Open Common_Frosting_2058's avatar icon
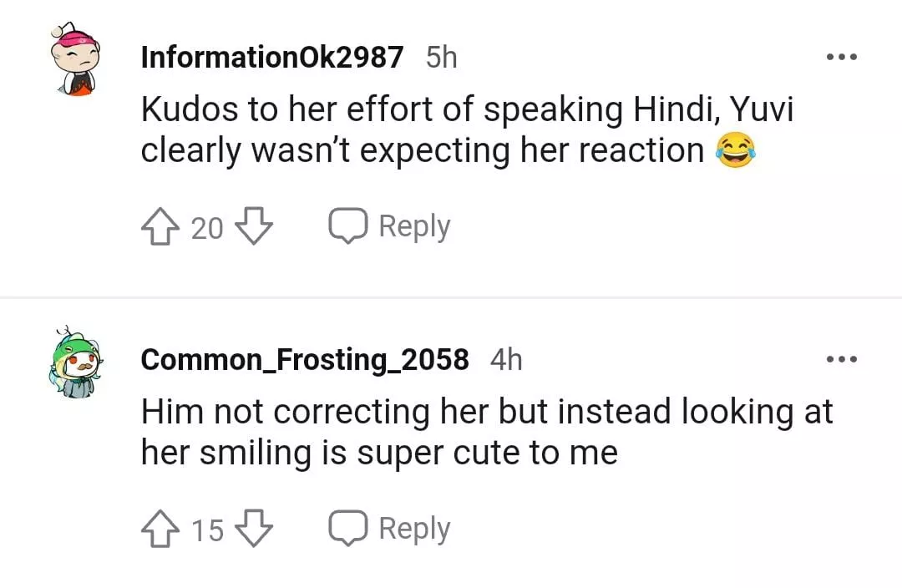The image size is (902, 588). 74,362
